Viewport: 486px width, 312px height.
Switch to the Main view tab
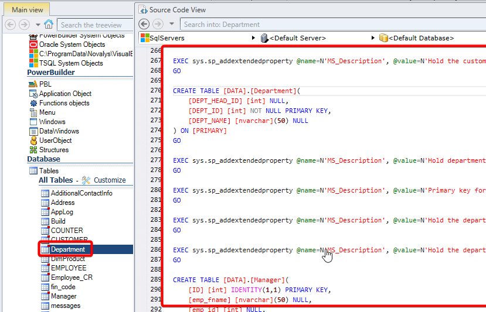27,9
